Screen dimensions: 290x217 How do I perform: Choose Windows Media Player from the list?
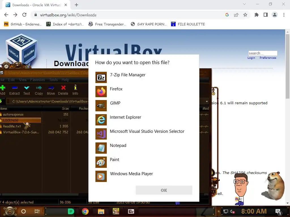coord(144,176)
